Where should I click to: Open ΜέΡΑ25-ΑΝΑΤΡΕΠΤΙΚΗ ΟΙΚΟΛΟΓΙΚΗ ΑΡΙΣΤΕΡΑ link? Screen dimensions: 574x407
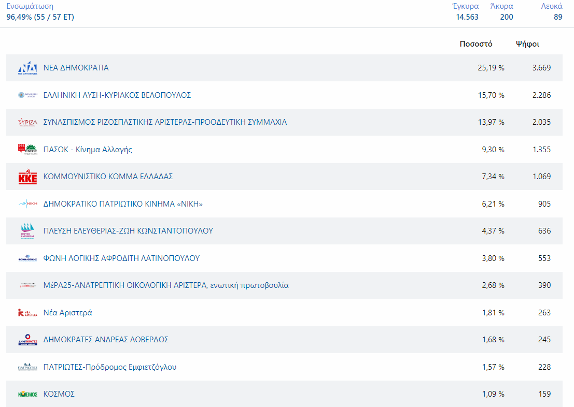pos(166,285)
